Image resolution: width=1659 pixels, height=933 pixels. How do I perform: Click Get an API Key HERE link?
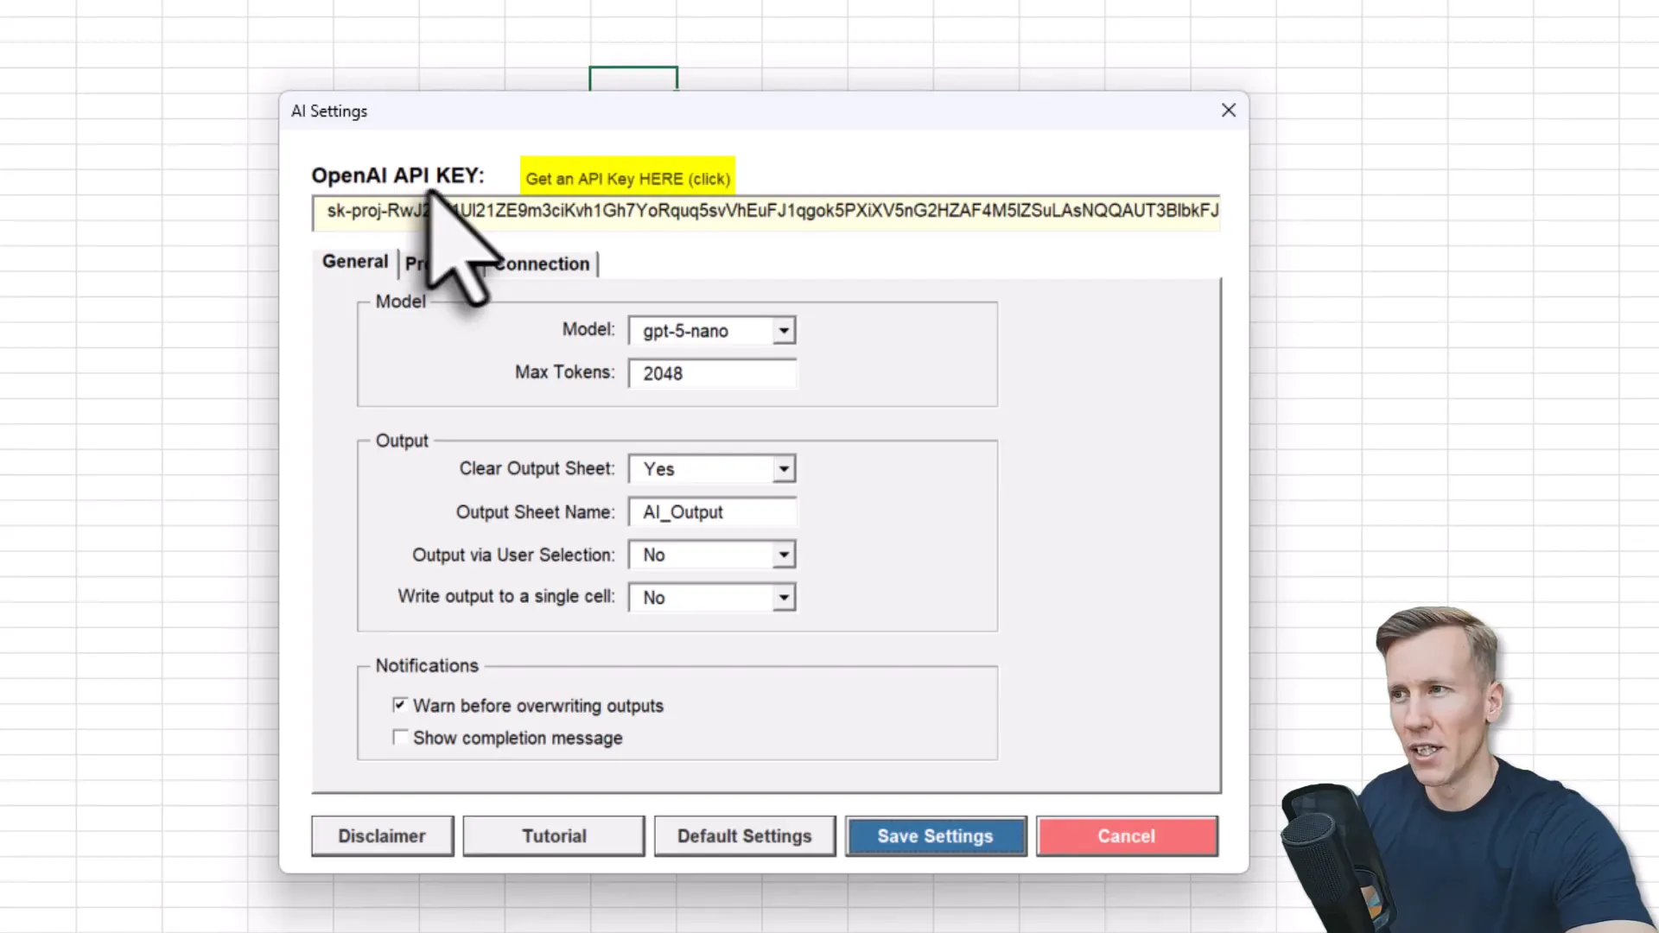(x=627, y=179)
